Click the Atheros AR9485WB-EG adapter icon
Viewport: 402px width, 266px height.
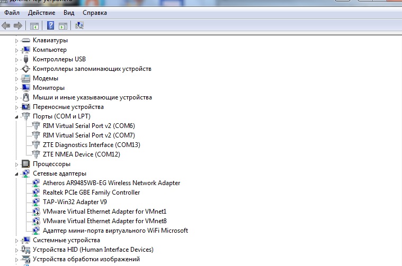click(36, 183)
